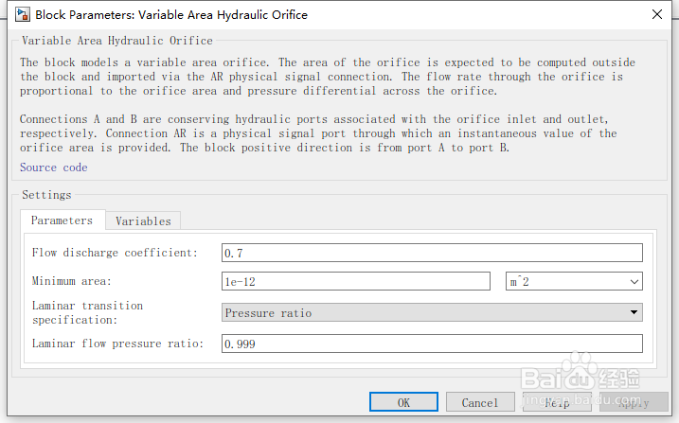Click the Flow discharge coefficient input field
This screenshot has height=423, width=679.
[x=431, y=253]
